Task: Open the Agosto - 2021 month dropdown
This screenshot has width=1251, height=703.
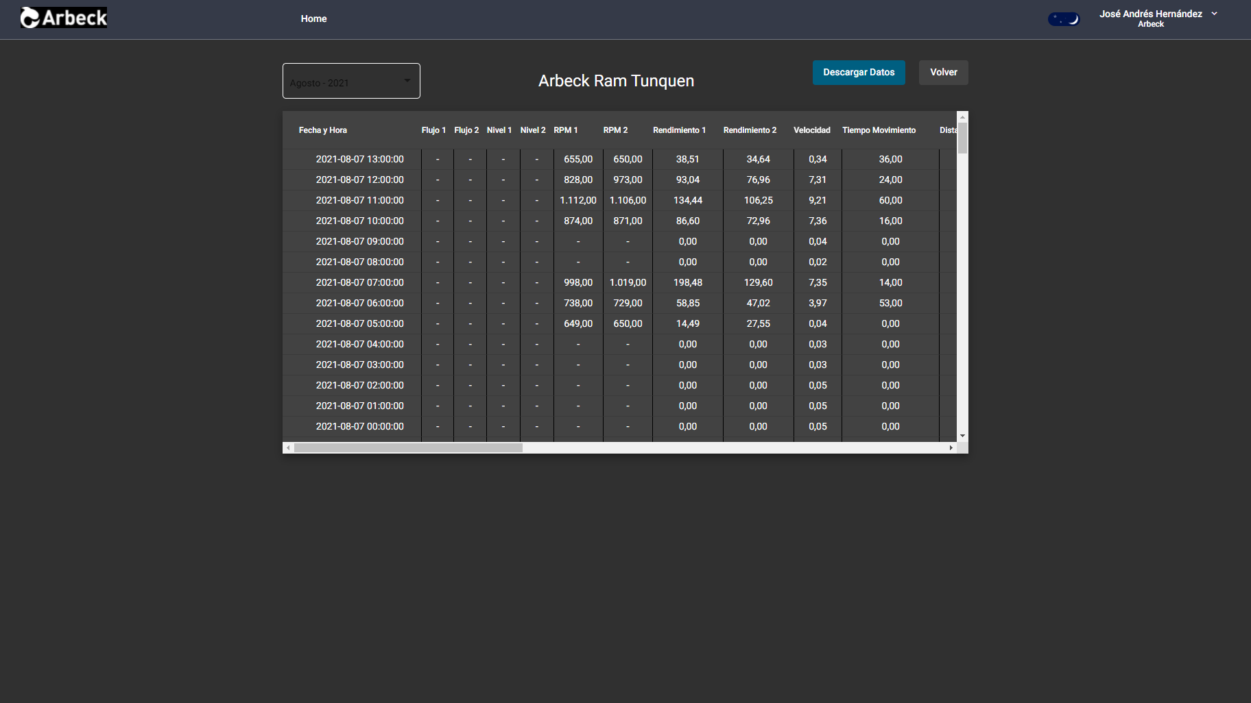Action: pyautogui.click(x=351, y=81)
